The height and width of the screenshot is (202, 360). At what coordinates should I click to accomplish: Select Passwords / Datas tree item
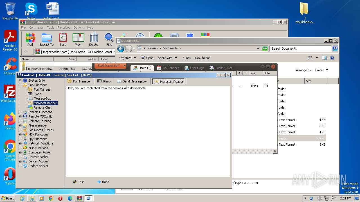click(x=41, y=130)
